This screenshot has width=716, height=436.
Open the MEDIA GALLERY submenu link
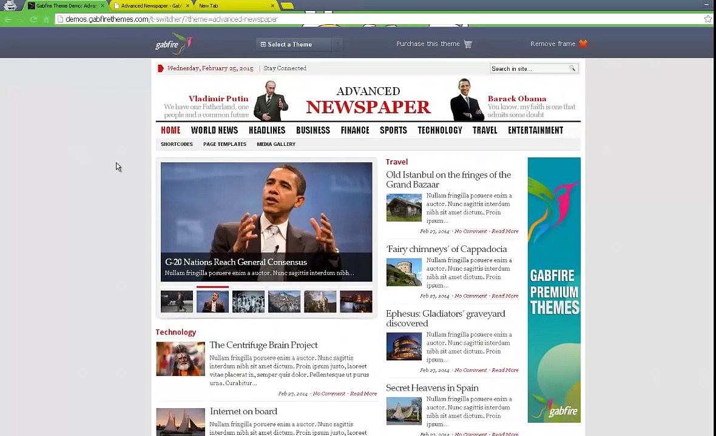276,144
